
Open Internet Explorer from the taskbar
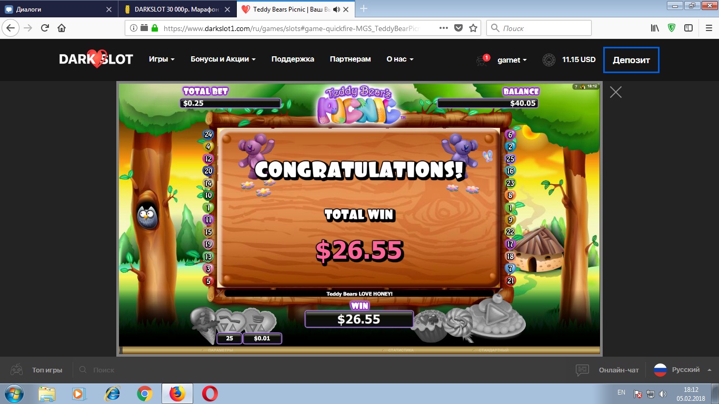(112, 393)
